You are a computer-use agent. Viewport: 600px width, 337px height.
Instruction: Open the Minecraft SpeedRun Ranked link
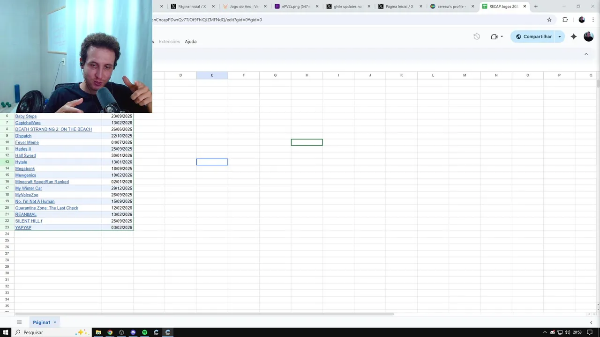pyautogui.click(x=42, y=182)
